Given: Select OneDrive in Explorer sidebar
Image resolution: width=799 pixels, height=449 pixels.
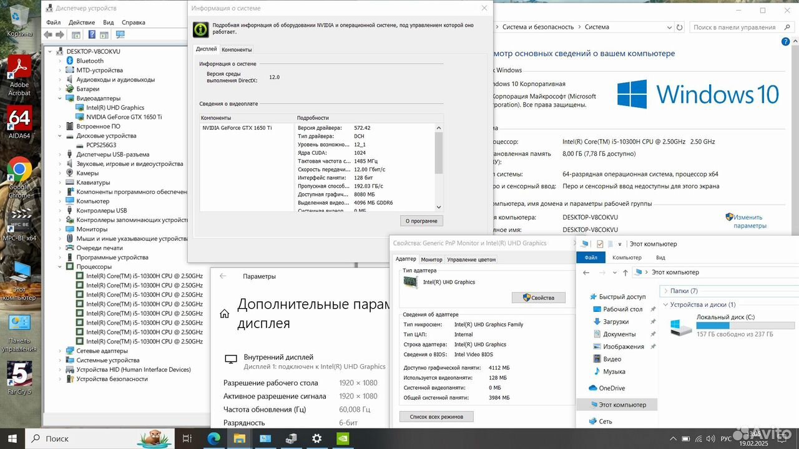Looking at the screenshot, I should point(612,388).
